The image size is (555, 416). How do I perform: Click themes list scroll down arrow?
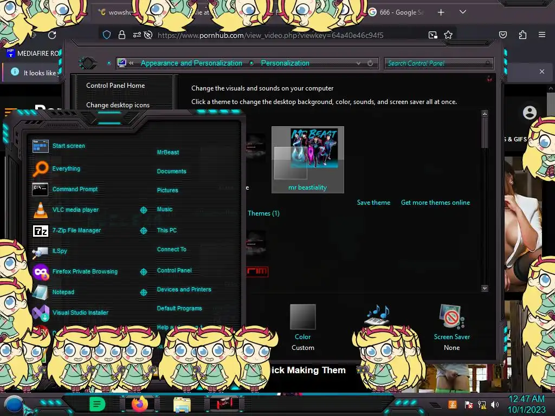[x=485, y=288]
